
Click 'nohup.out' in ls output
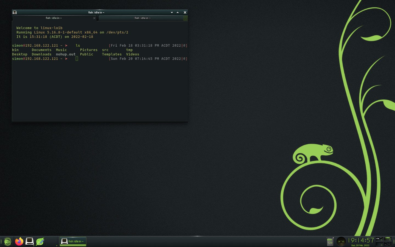pyautogui.click(x=66, y=54)
